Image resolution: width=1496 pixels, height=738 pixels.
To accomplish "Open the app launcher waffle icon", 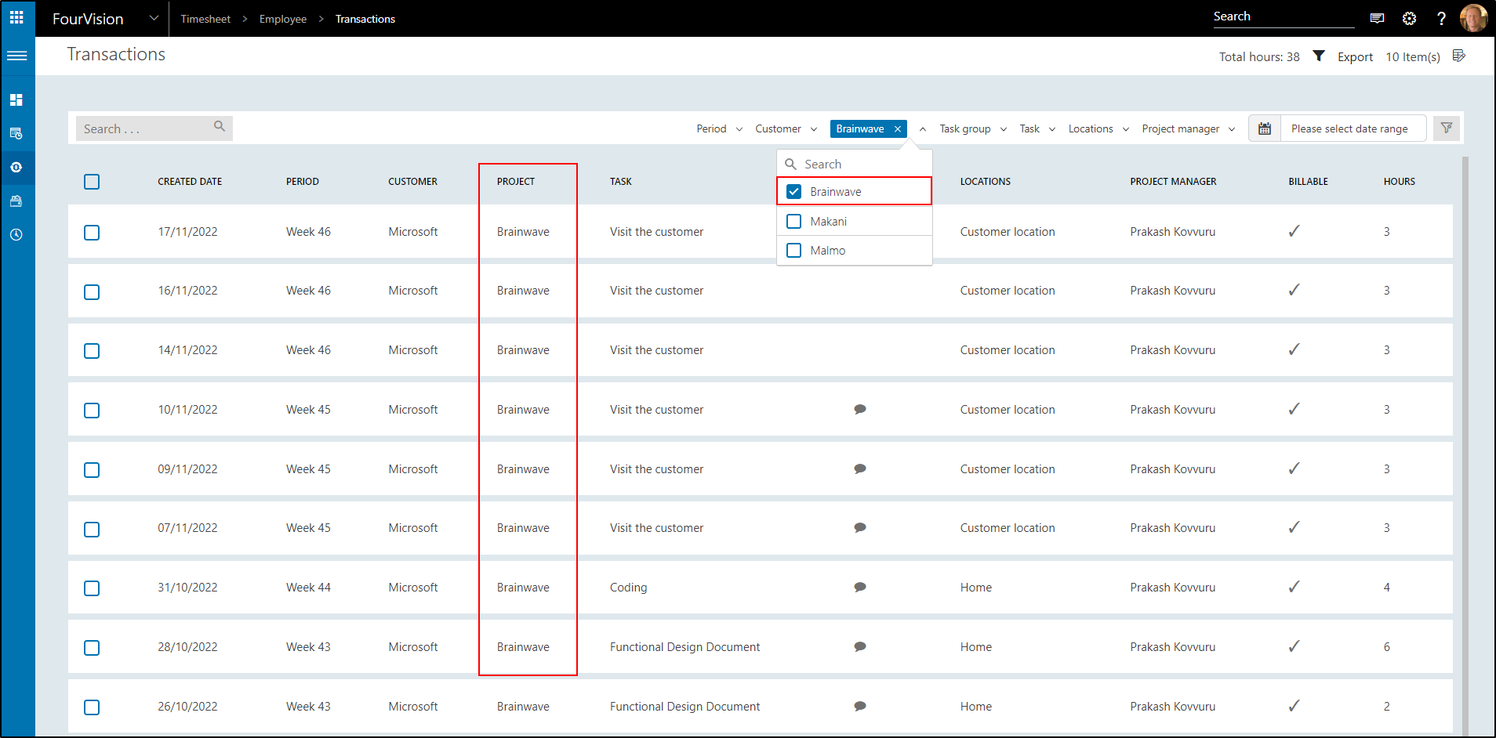I will pos(16,17).
